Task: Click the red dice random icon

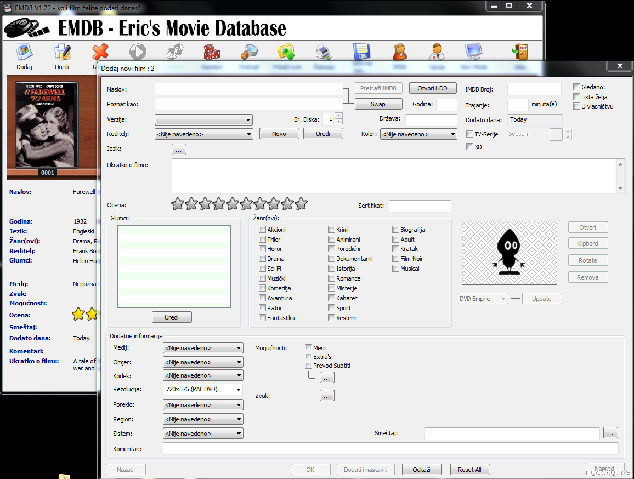Action: [212, 52]
